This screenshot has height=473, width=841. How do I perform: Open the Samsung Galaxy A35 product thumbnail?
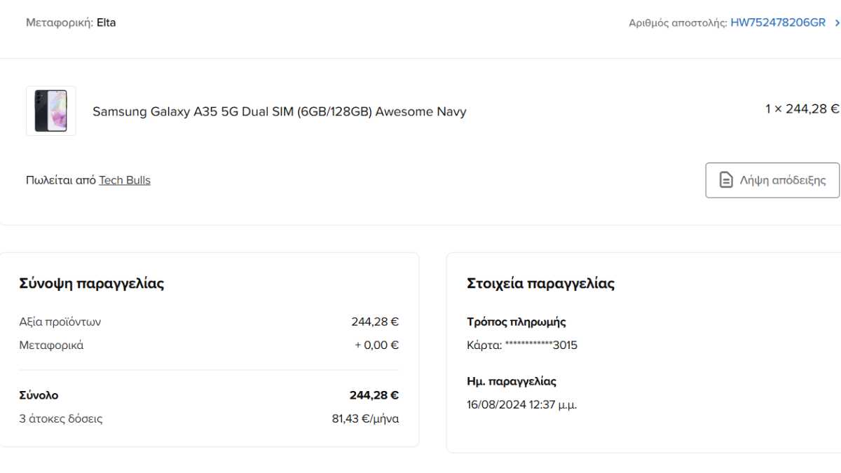point(51,111)
